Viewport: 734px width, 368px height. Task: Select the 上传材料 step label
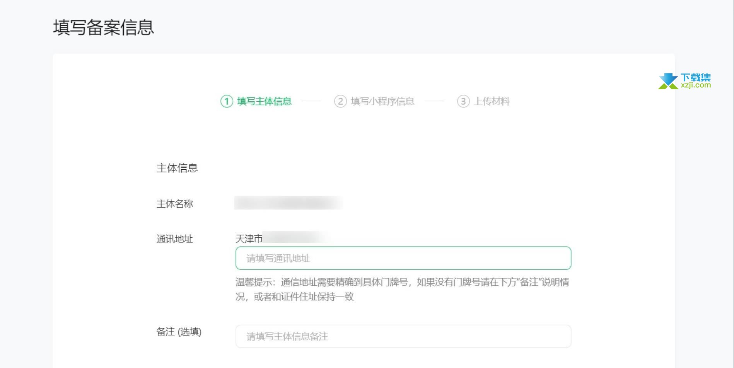click(492, 101)
